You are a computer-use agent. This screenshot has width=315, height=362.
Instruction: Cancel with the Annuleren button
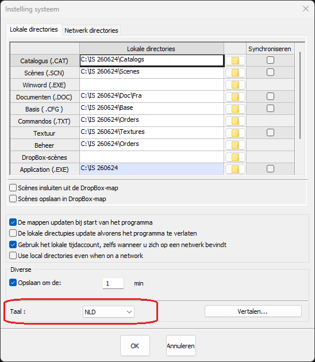click(x=181, y=345)
